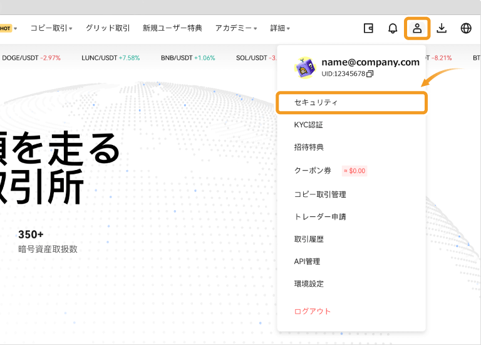Screen dimensions: 481x345
Task: Click SOL/USDT ticker pair
Action: tap(256, 58)
